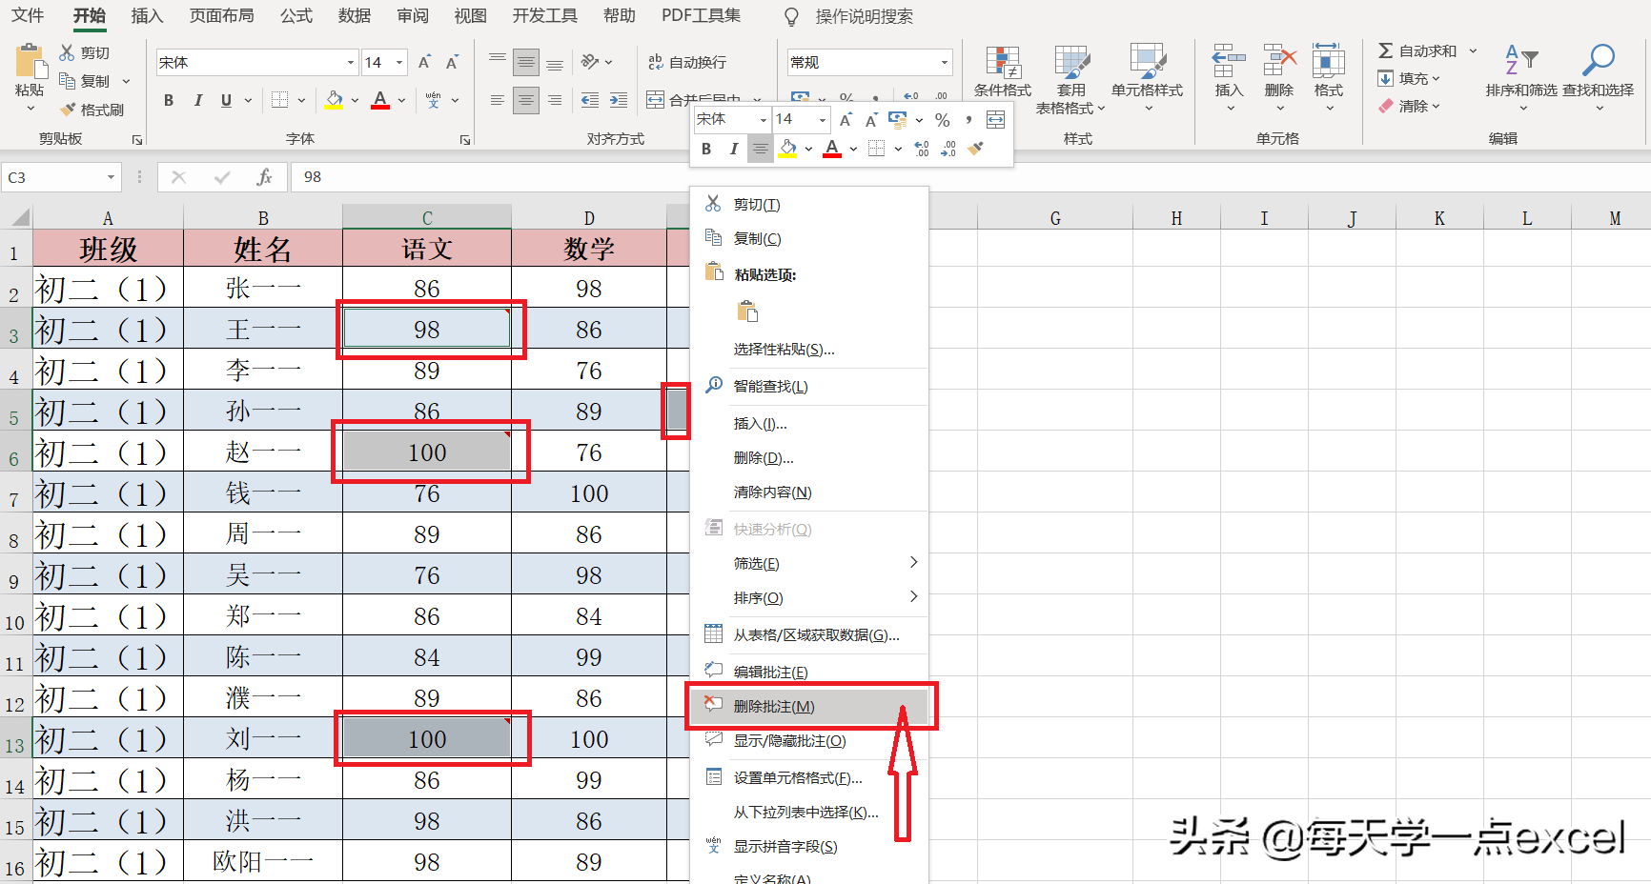Toggle center horizontal align in ribbon
Image resolution: width=1651 pixels, height=884 pixels.
pyautogui.click(x=526, y=100)
